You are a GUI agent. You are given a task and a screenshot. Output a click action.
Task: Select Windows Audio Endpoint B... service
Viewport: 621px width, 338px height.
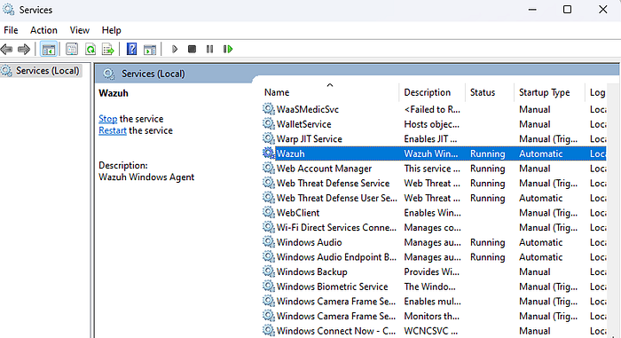coord(336,256)
